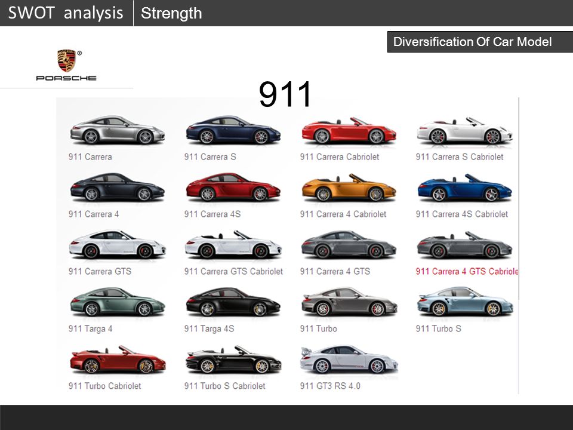Click the black 911 Turbo S Cabriolet image
Viewport: 573px width, 430px height.
click(x=233, y=360)
